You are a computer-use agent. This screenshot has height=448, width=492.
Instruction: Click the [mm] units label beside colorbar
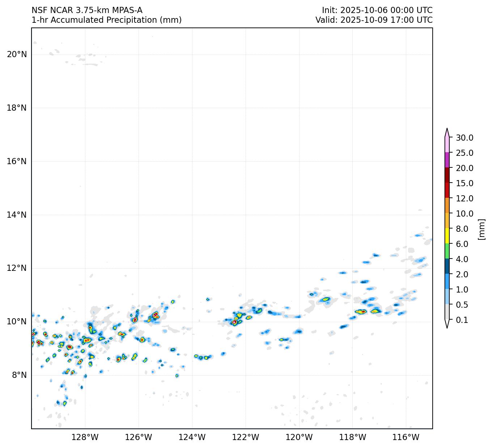(481, 229)
